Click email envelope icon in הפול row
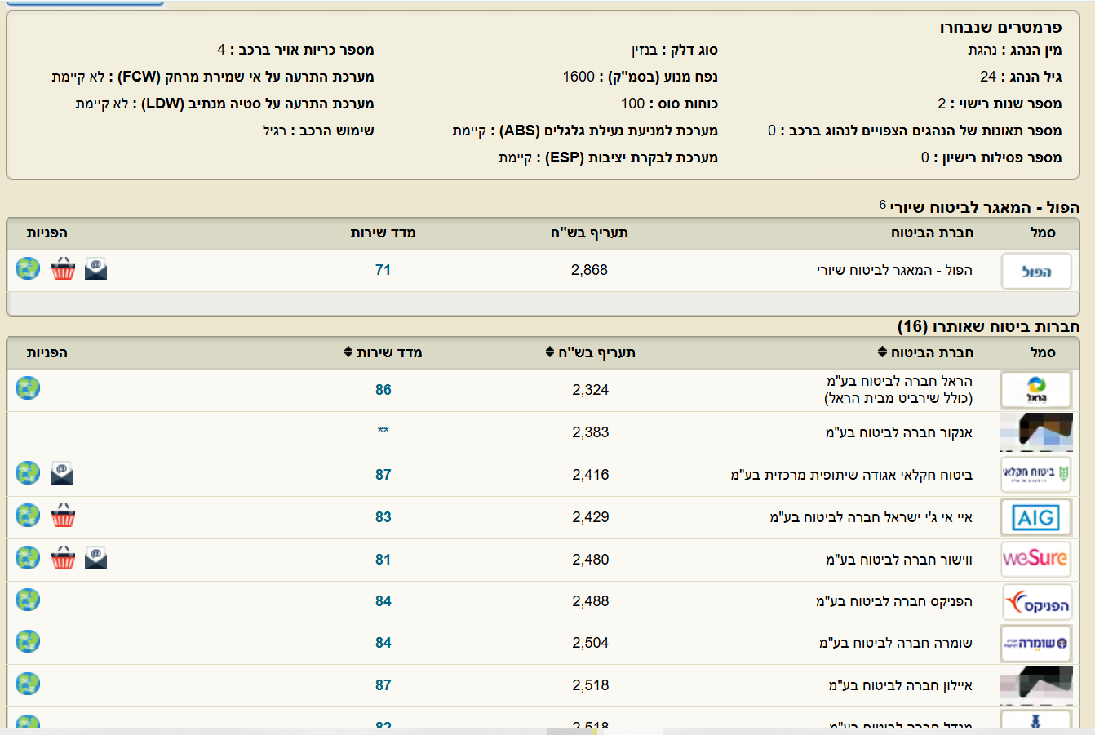The width and height of the screenshot is (1095, 735). (95, 268)
